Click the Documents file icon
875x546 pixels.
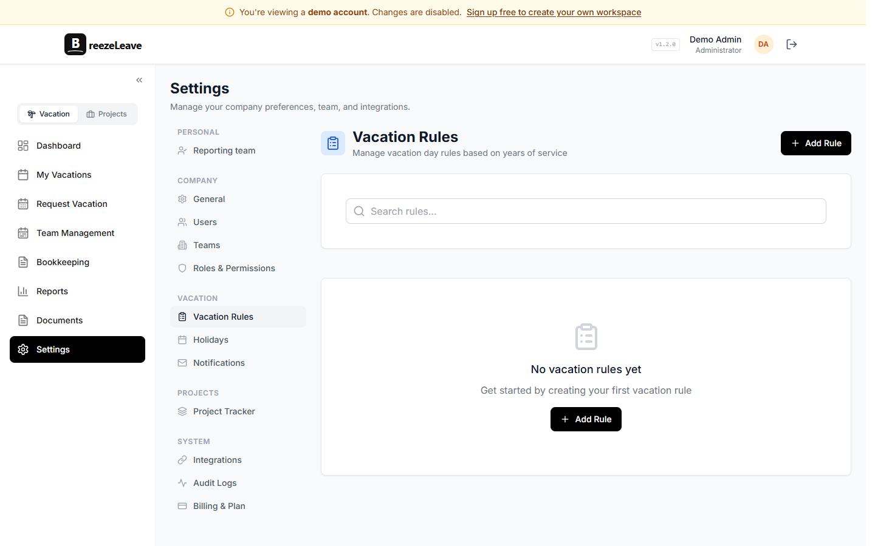tap(23, 320)
